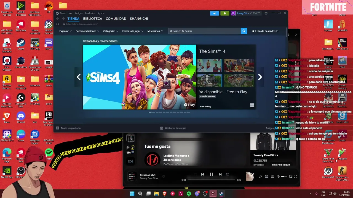Image resolution: width=353 pixels, height=198 pixels.
Task: Seek on Stressed Out progress bar
Action: pyautogui.click(x=211, y=180)
